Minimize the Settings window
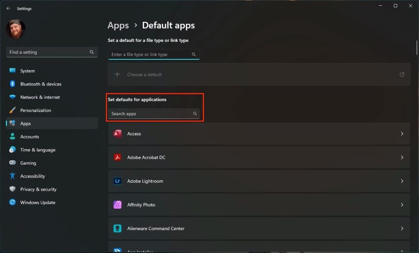The height and width of the screenshot is (253, 419). [x=380, y=6]
